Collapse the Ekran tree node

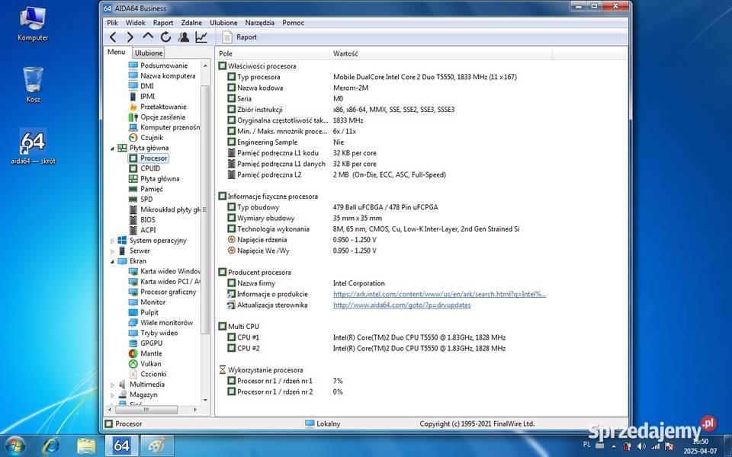click(113, 261)
